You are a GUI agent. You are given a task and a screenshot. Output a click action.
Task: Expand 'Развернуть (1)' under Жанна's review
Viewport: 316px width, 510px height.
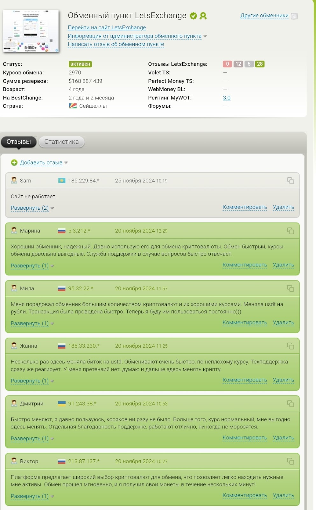[x=30, y=381]
